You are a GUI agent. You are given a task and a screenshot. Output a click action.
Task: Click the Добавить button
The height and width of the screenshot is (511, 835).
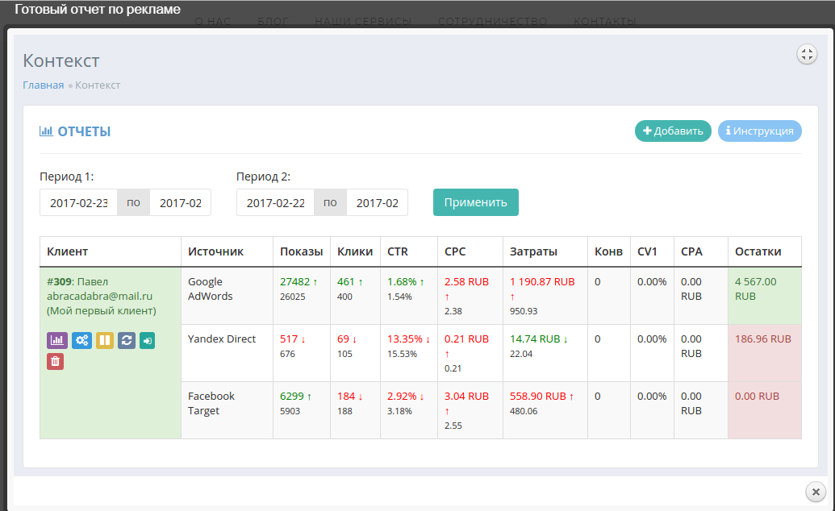(x=673, y=131)
